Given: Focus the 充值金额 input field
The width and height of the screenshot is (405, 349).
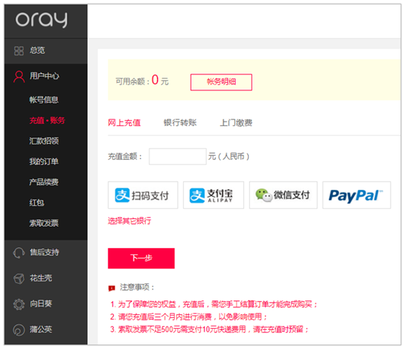Looking at the screenshot, I should pyautogui.click(x=178, y=156).
